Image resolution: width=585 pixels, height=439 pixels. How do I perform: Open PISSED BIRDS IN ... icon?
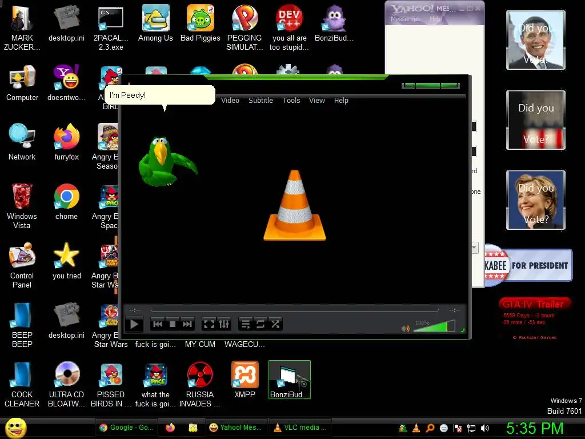click(111, 385)
